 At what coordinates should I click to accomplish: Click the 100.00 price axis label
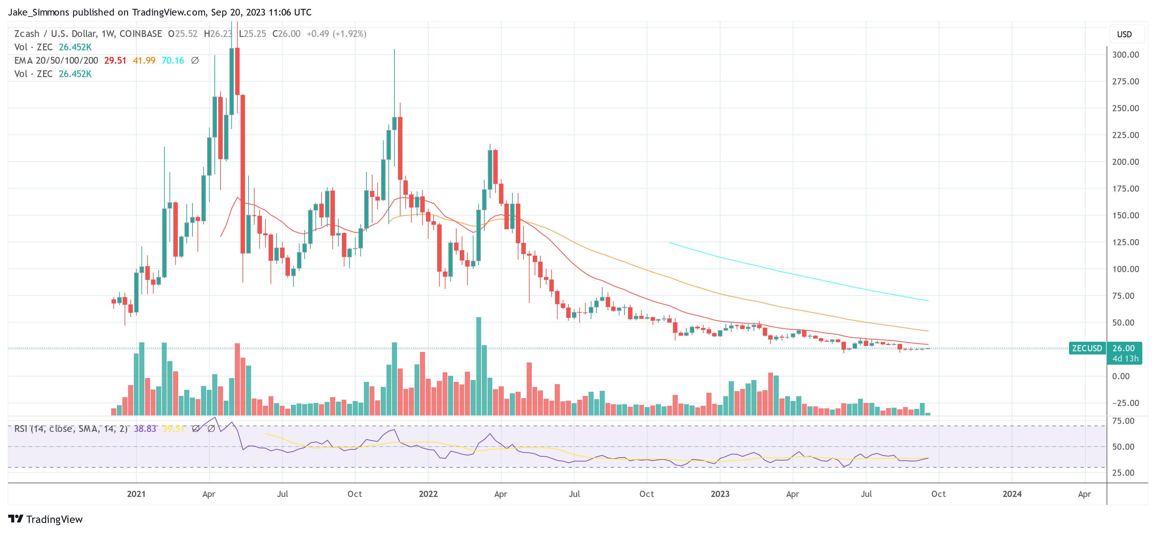[x=1125, y=269]
